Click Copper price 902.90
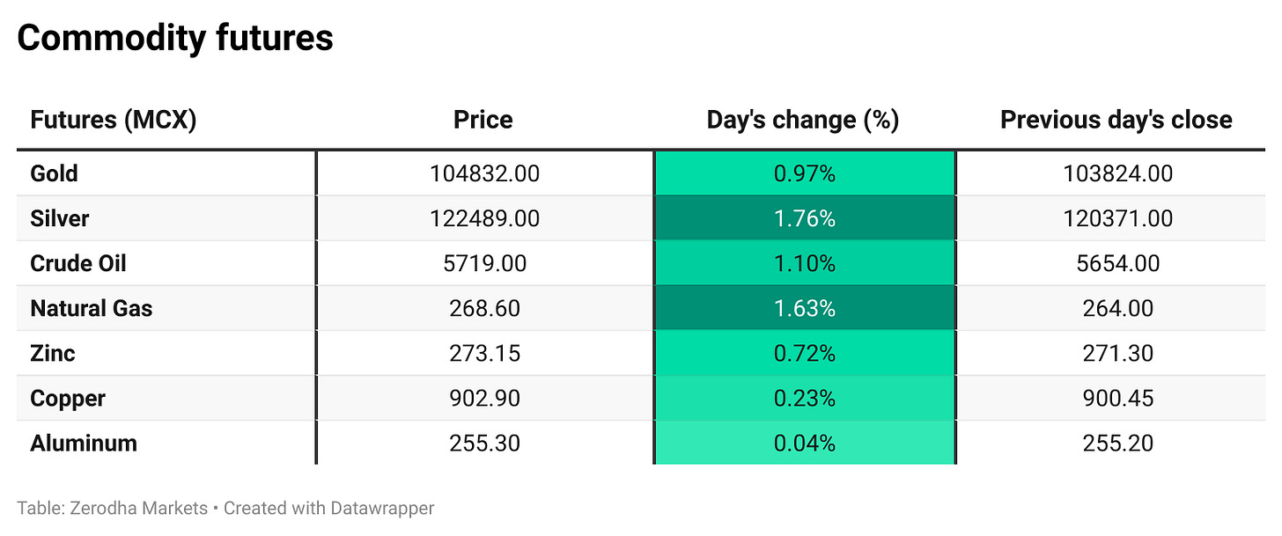Viewport: 1282px width, 536px height. coord(484,398)
